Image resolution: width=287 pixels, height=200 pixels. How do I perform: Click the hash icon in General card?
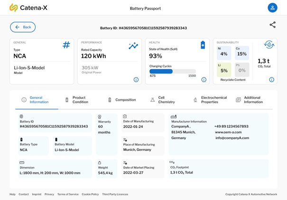pos(66,45)
